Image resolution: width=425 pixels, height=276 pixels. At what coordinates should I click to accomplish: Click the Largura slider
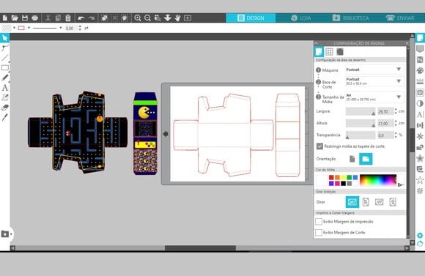(x=361, y=111)
